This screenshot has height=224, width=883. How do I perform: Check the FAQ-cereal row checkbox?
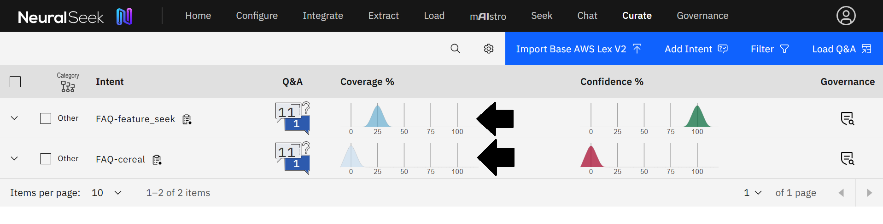point(46,159)
